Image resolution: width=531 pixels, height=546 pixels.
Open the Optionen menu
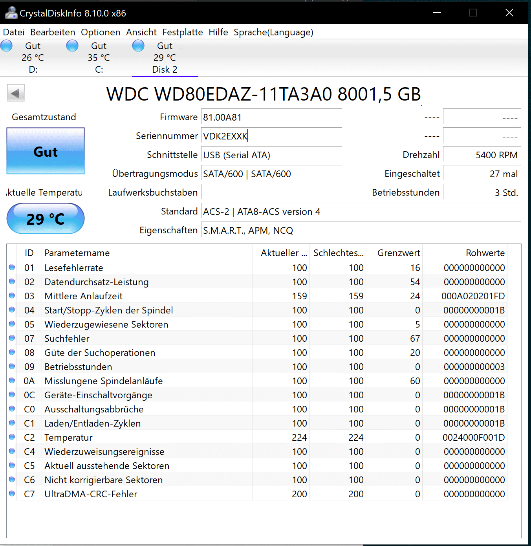pos(101,32)
